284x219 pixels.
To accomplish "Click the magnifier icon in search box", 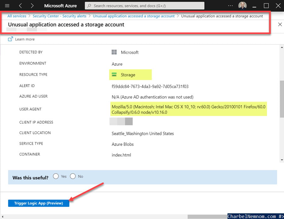I will point(89,6).
